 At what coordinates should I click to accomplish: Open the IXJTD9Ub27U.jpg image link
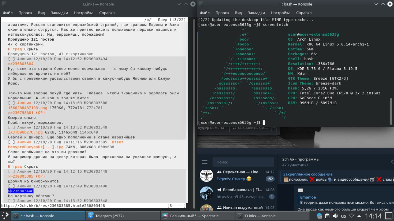click(26, 132)
